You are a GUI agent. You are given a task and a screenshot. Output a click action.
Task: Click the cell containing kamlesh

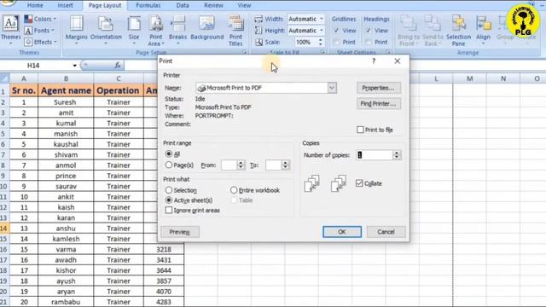click(66, 239)
